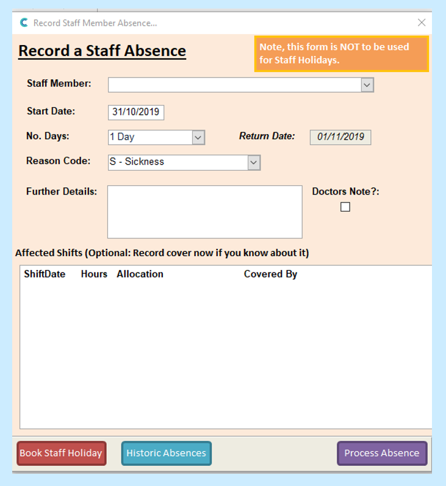Click inside the Further Details text box
This screenshot has height=486, width=446.
pos(204,212)
